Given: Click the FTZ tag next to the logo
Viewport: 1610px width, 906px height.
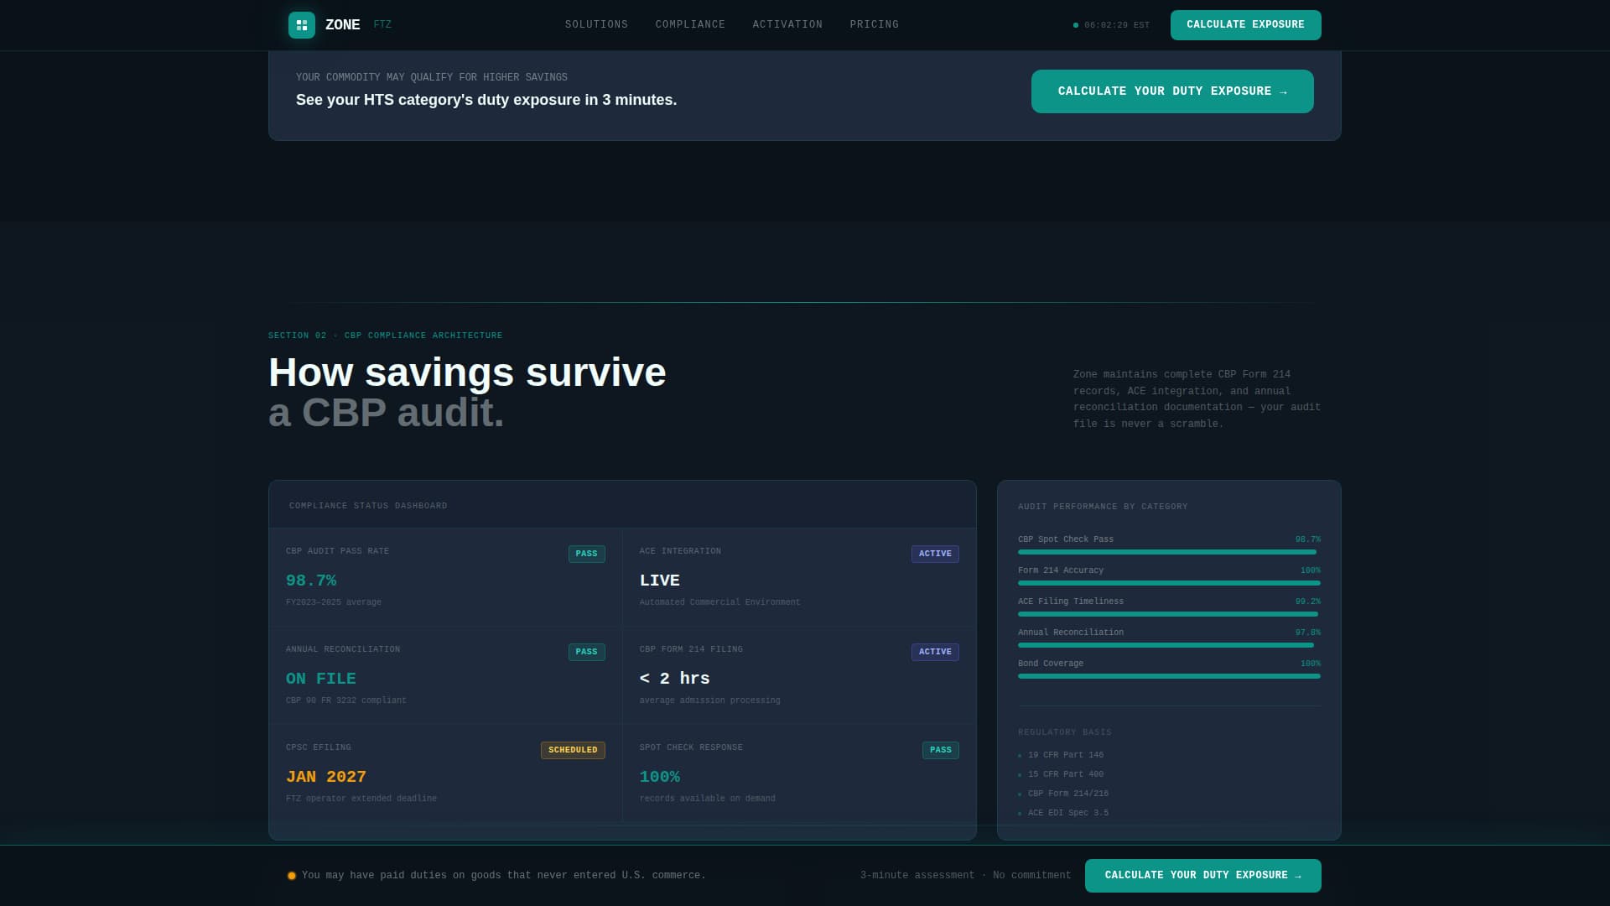Looking at the screenshot, I should pyautogui.click(x=382, y=25).
